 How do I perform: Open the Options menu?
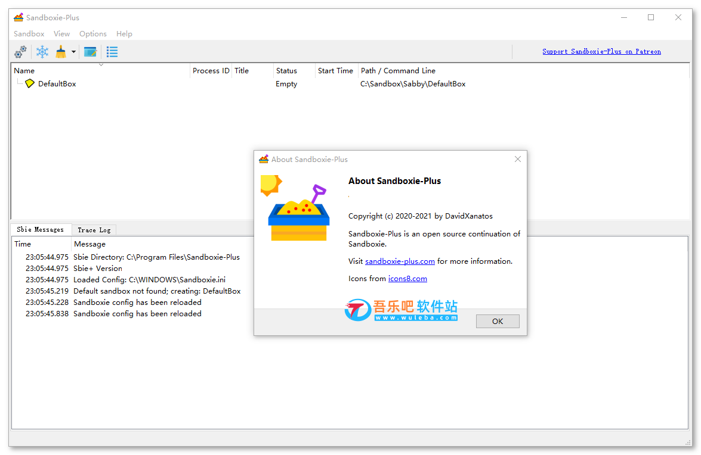[93, 34]
